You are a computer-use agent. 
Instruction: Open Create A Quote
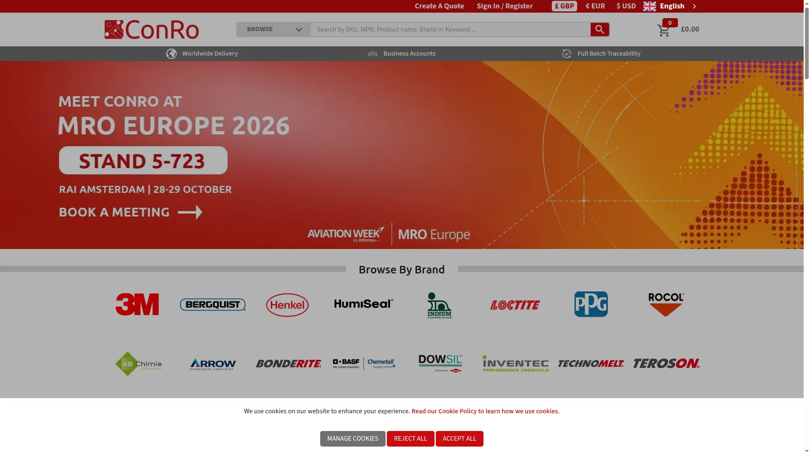pos(439,6)
